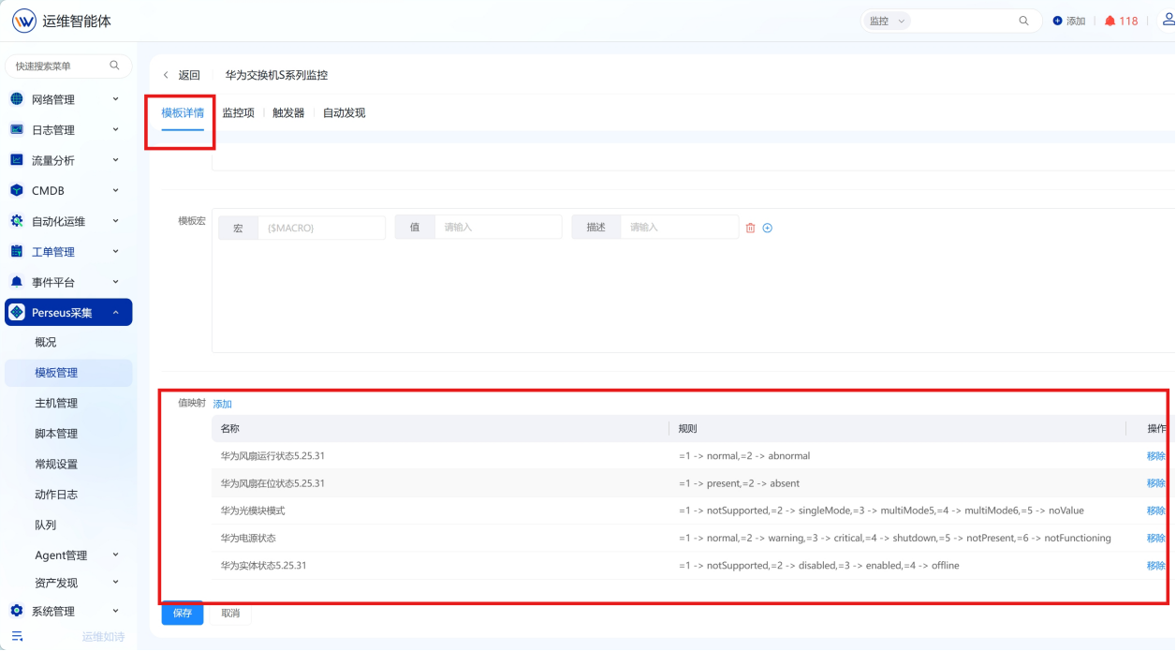Click the 描述 input field
Image resolution: width=1176 pixels, height=651 pixels.
(x=679, y=228)
